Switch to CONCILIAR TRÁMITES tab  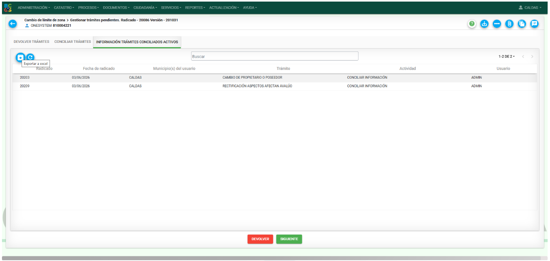point(73,42)
